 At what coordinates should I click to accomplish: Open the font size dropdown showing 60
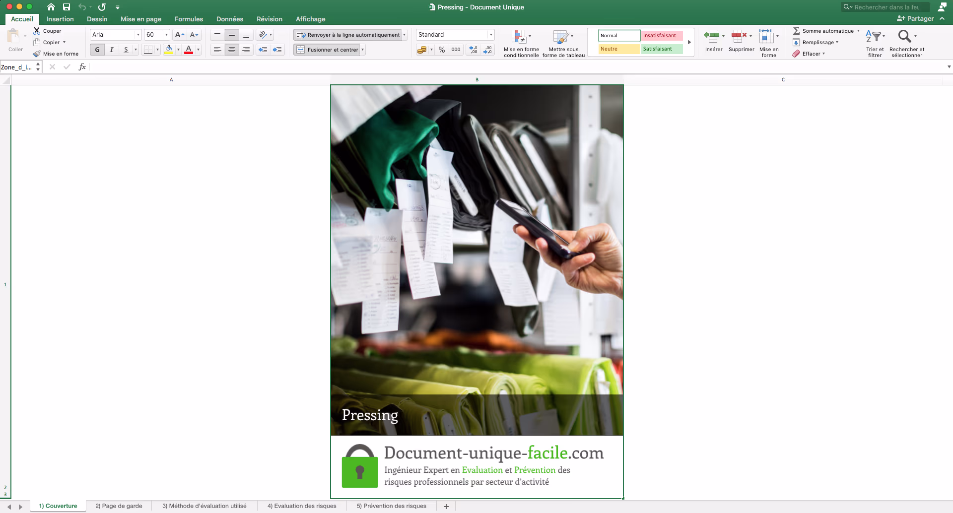pos(166,35)
